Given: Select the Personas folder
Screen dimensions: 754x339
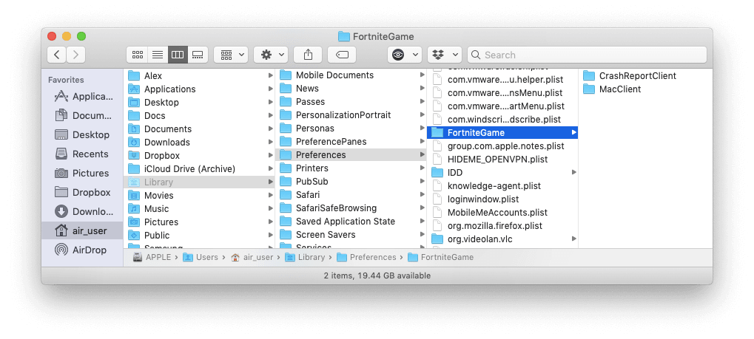Looking at the screenshot, I should point(351,129).
